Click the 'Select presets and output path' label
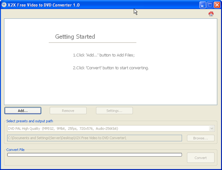222x170 pixels. point(30,121)
